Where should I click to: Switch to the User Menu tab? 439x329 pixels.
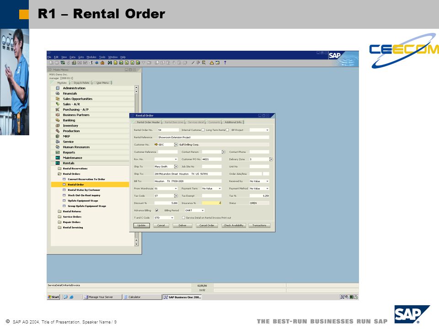102,83
